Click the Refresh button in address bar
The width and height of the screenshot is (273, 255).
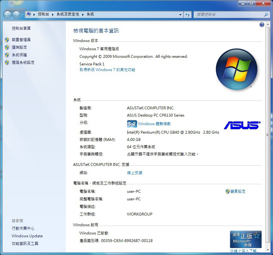(x=187, y=15)
